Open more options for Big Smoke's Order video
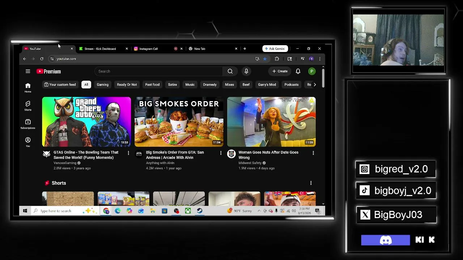The width and height of the screenshot is (463, 260). (x=221, y=153)
